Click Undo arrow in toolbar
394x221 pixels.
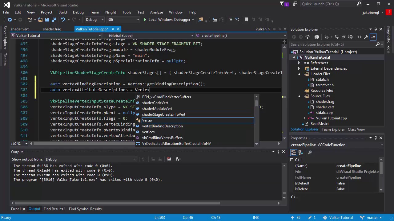point(63,20)
